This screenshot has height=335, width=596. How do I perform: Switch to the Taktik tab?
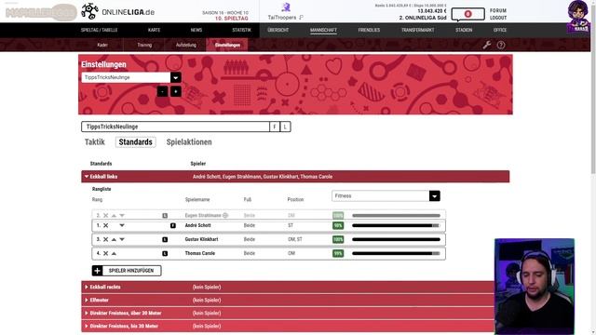pos(95,142)
